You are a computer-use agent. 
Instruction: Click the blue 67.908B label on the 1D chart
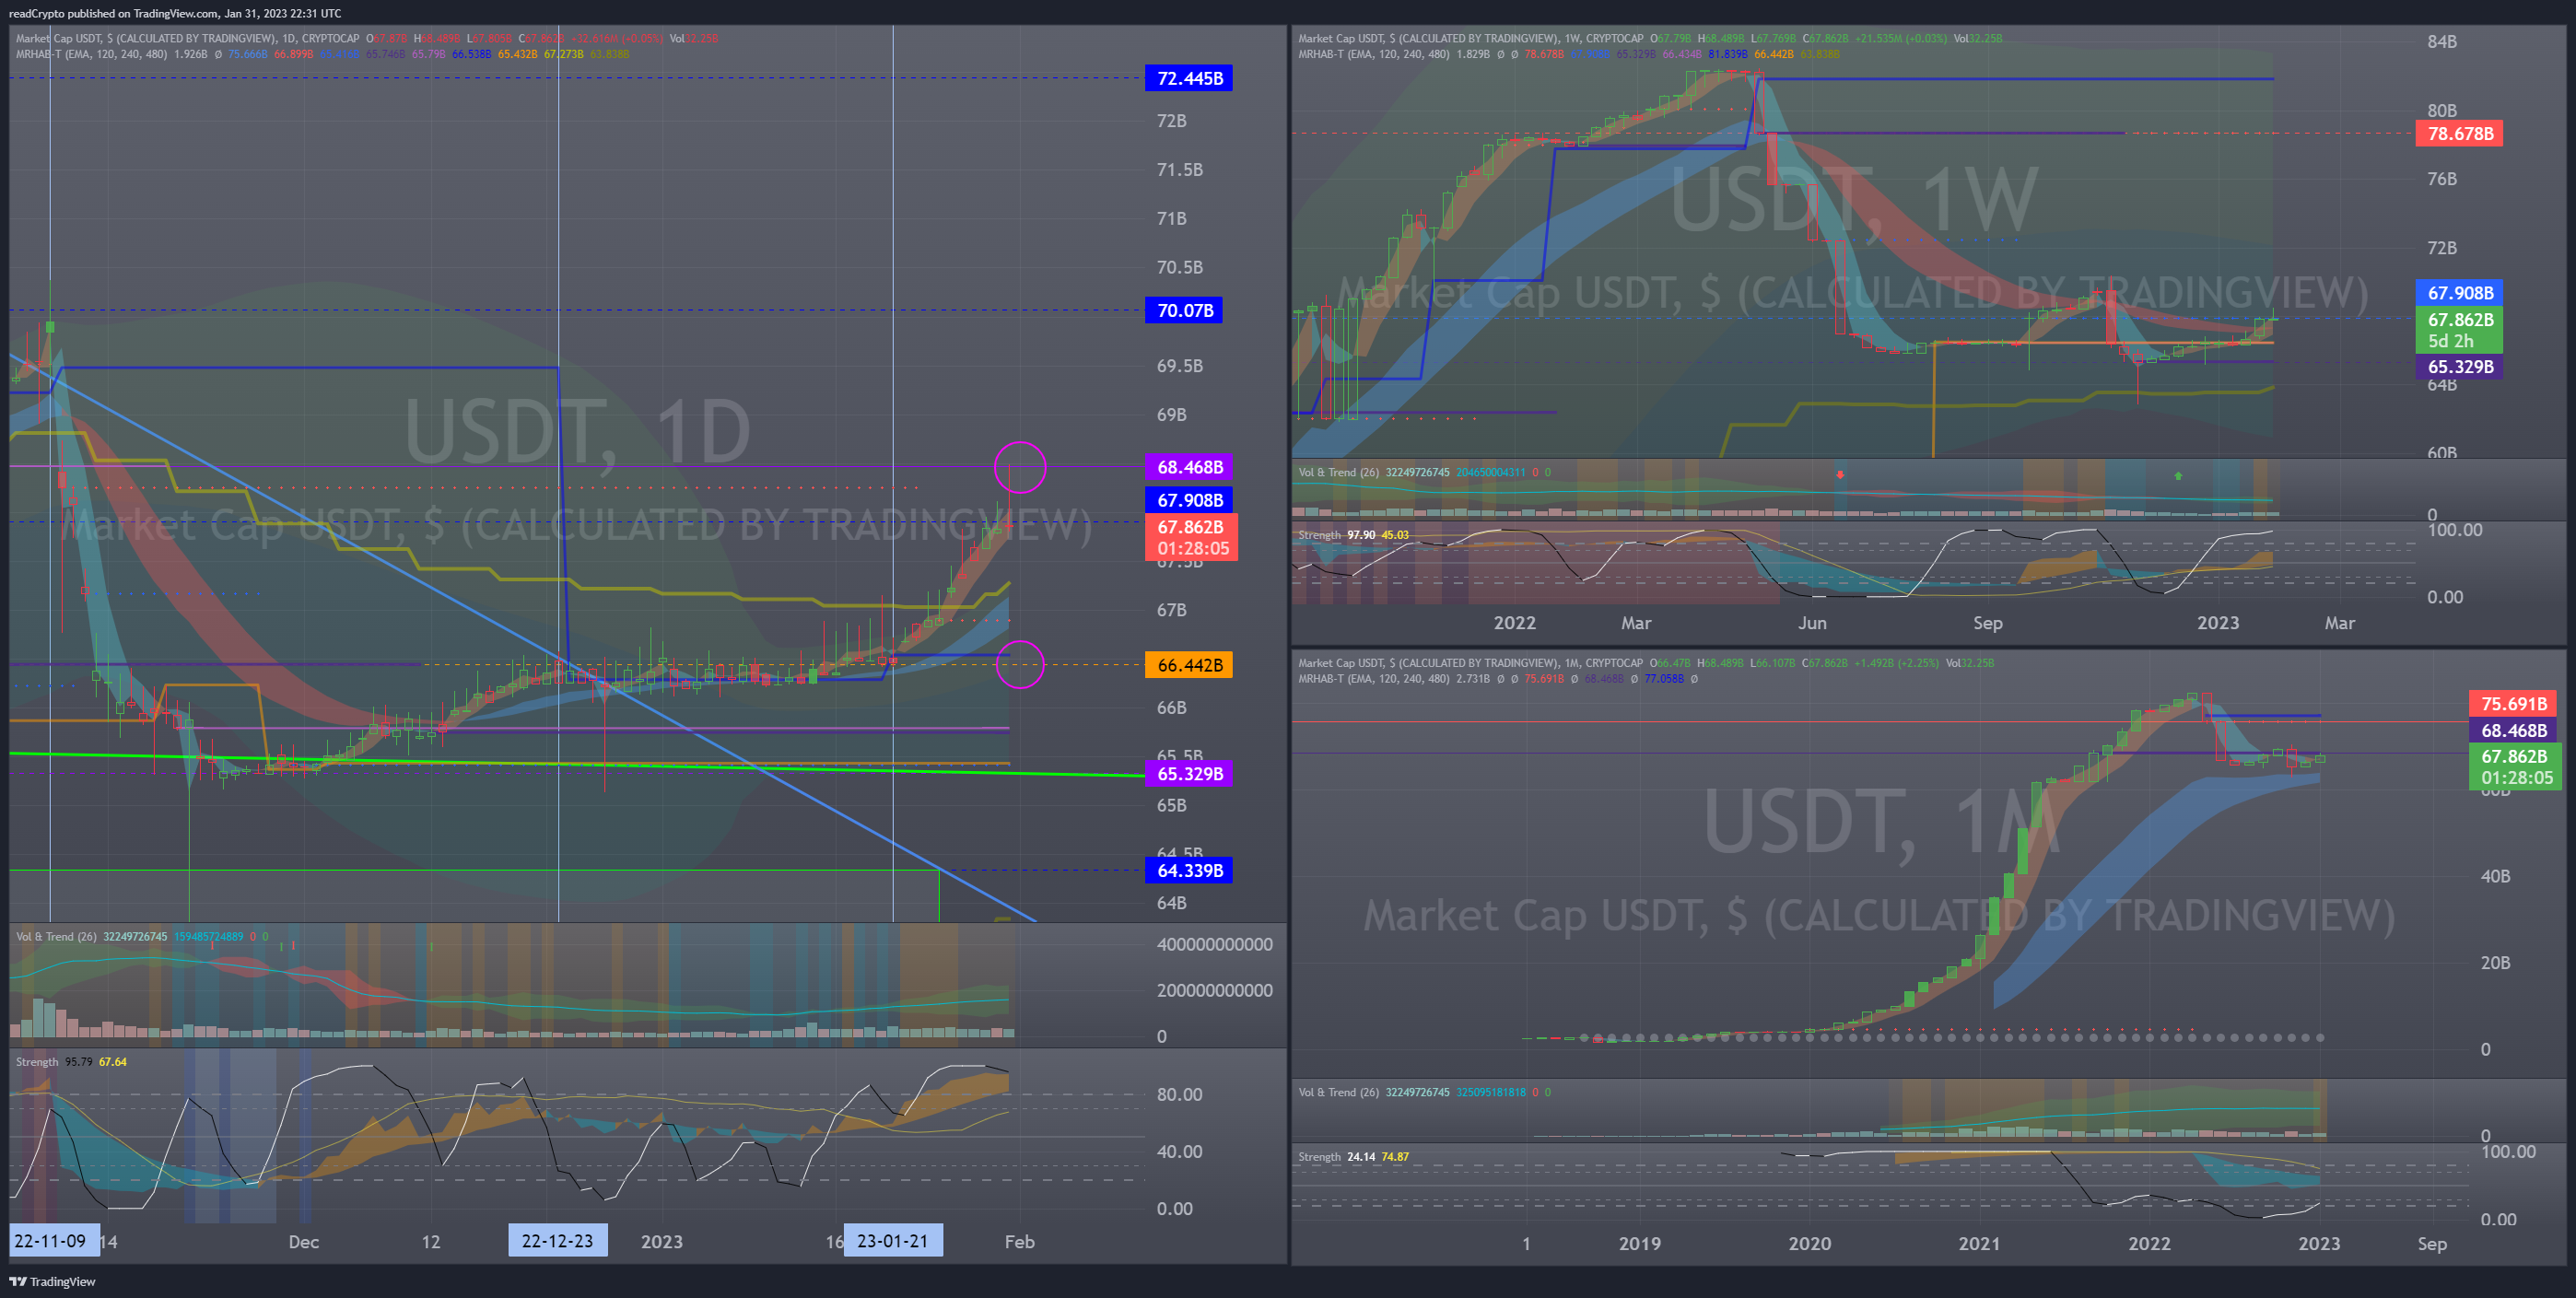pos(1188,500)
